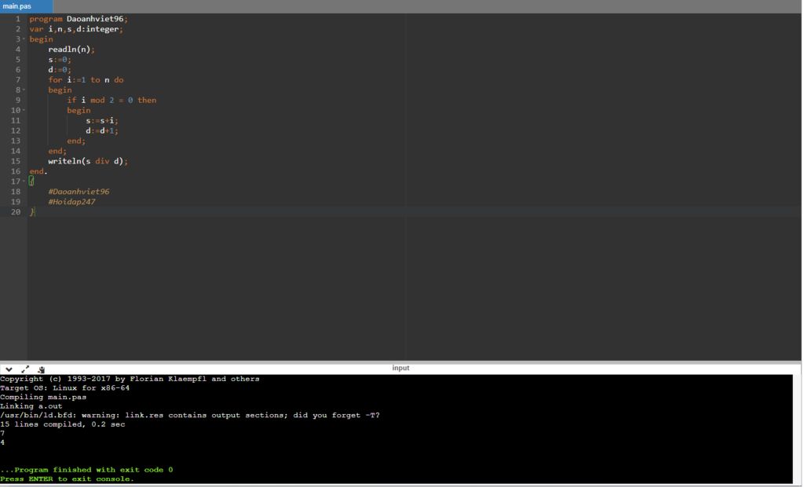The image size is (804, 488).
Task: Click line number 15 in the gutter
Action: point(16,161)
